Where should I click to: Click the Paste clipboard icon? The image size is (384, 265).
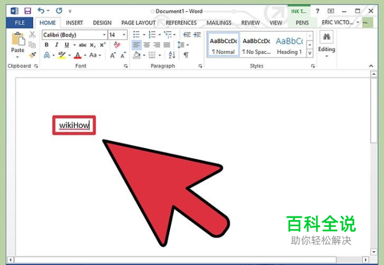click(x=18, y=39)
